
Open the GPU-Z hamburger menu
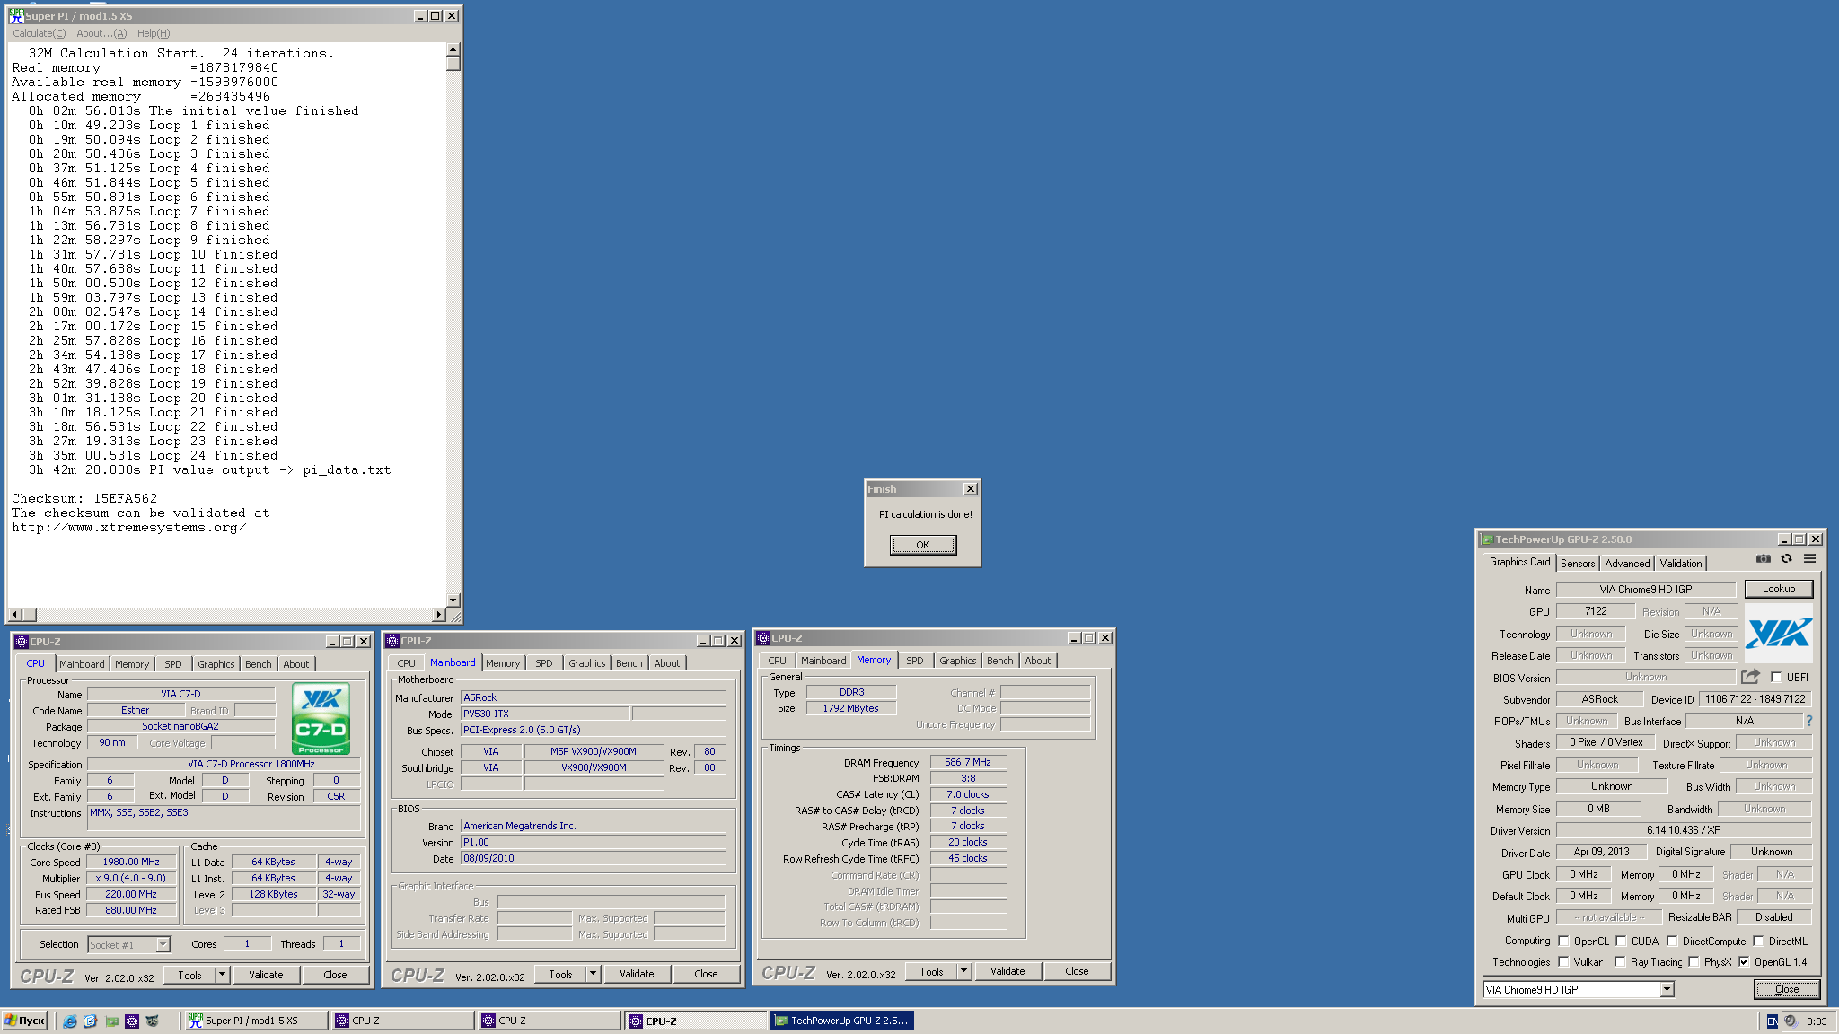click(1810, 558)
